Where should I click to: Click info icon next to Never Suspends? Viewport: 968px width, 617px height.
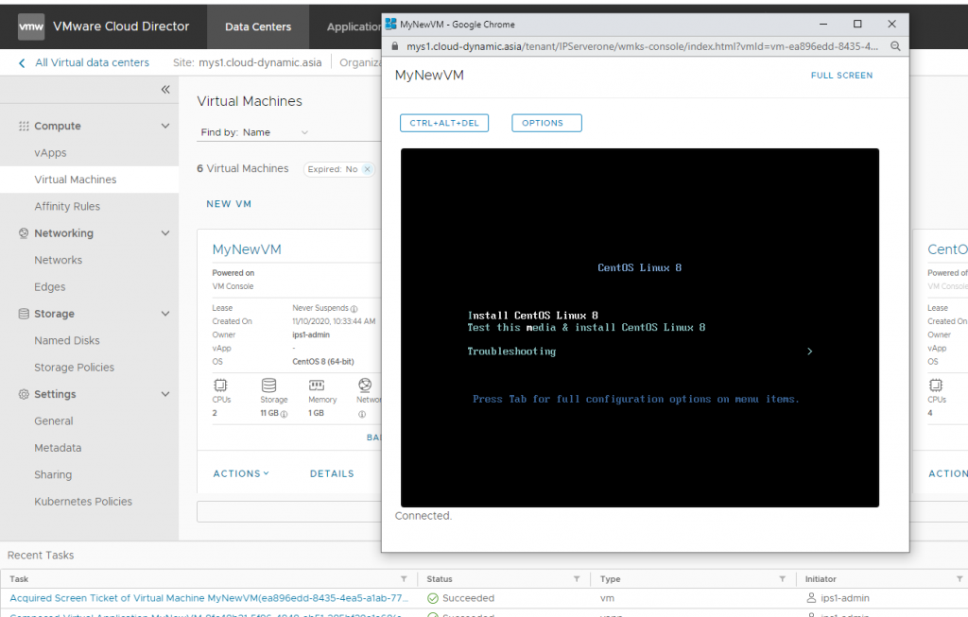pos(354,308)
